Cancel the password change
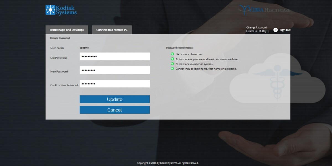Screen dimensions: 332x166 click(115, 110)
